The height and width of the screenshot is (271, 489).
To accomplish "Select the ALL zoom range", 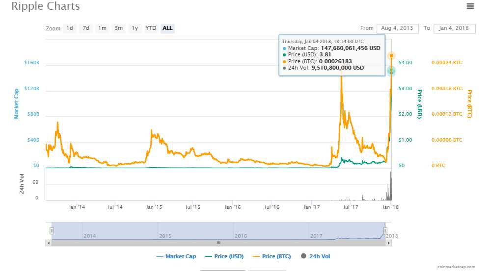I will pyautogui.click(x=167, y=28).
